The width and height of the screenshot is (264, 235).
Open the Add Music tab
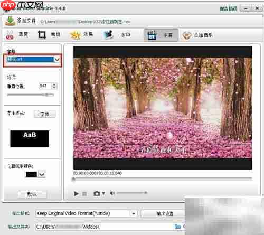click(x=197, y=35)
